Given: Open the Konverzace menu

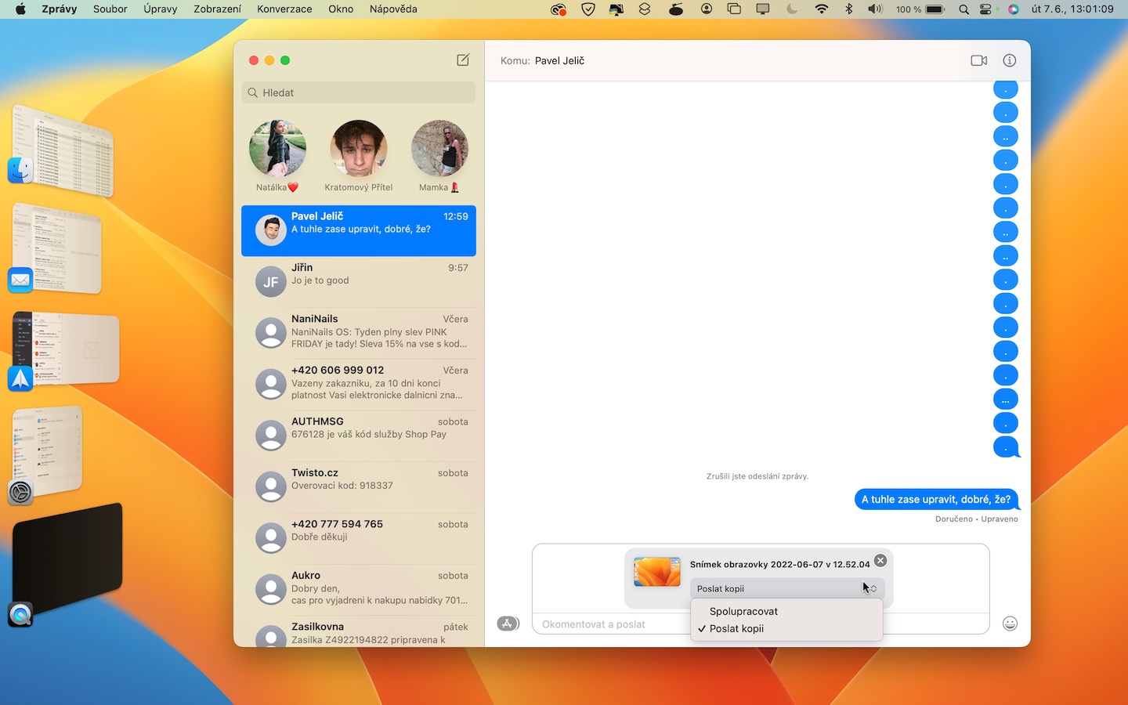Looking at the screenshot, I should [284, 9].
